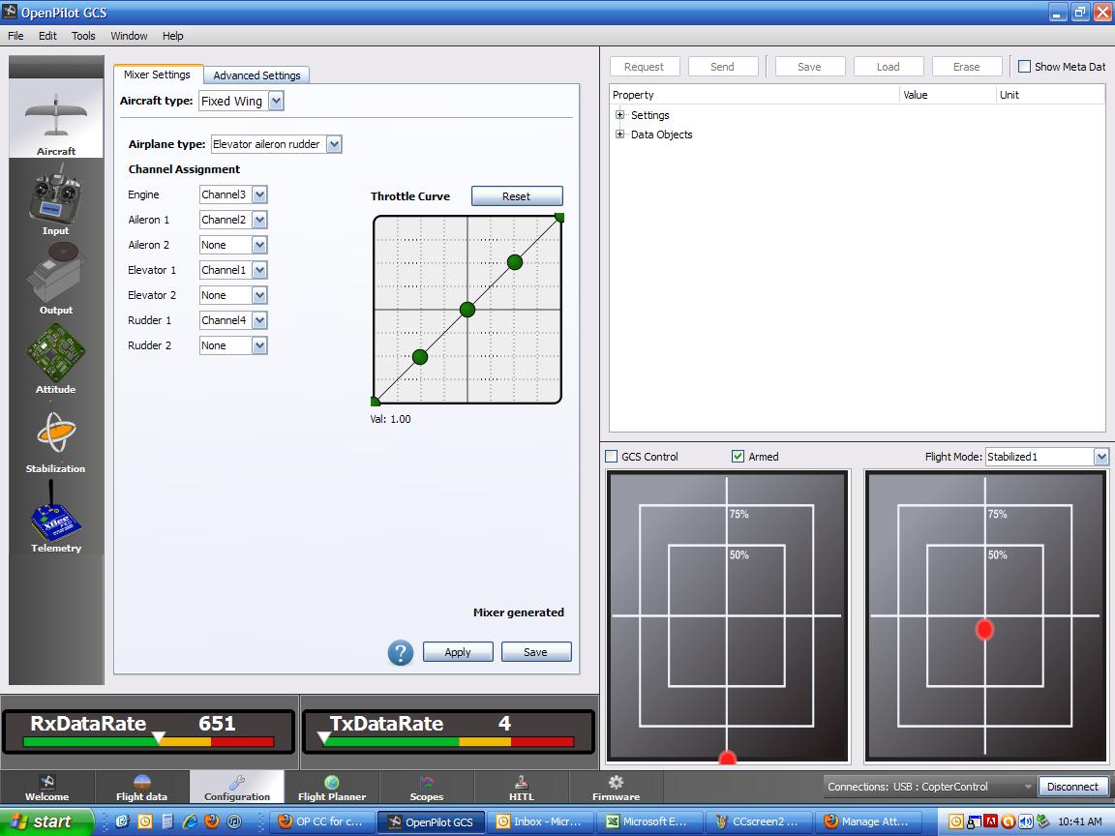Select the Mixer Settings tab
Screen dimensions: 1115x836
click(157, 75)
